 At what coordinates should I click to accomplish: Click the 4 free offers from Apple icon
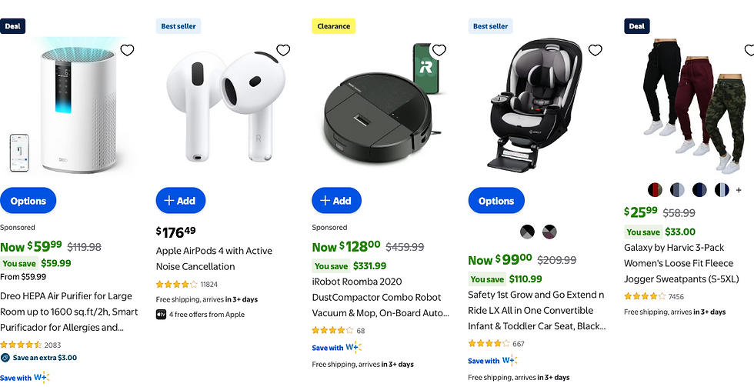pyautogui.click(x=162, y=315)
